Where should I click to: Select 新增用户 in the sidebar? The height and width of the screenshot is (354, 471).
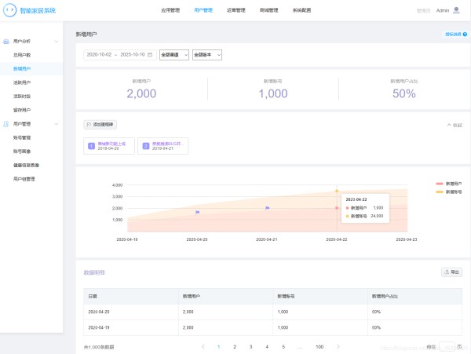click(x=31, y=69)
